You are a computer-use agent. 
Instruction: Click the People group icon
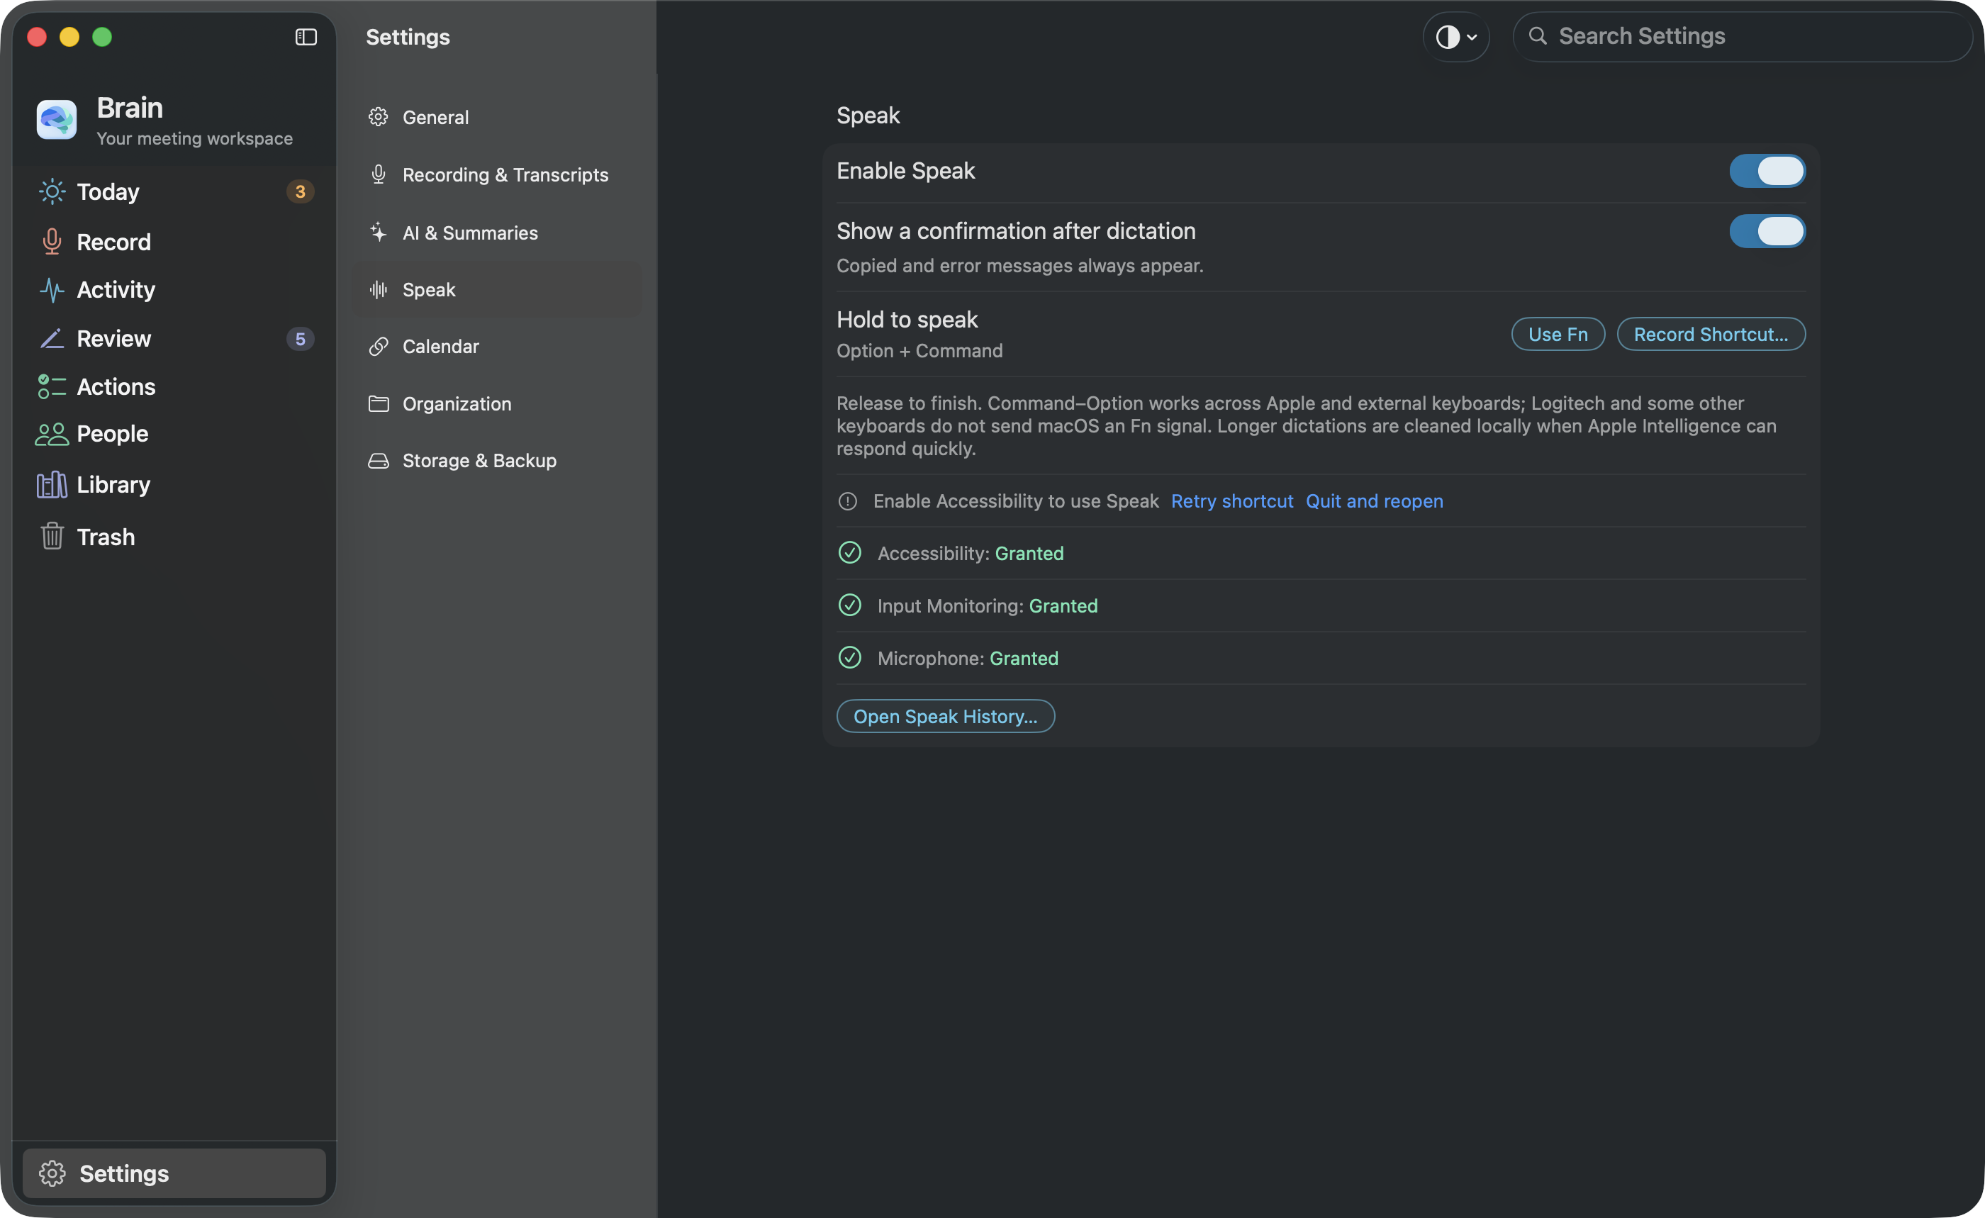point(52,434)
